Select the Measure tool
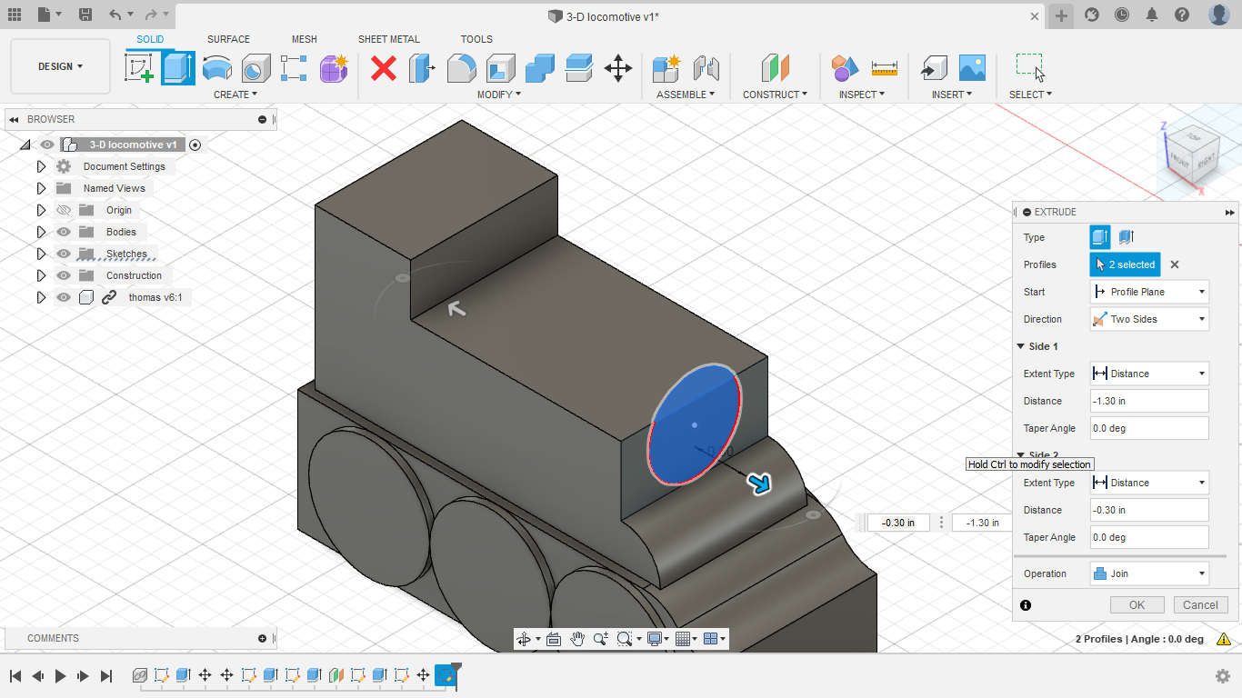Image resolution: width=1242 pixels, height=698 pixels. [x=884, y=68]
